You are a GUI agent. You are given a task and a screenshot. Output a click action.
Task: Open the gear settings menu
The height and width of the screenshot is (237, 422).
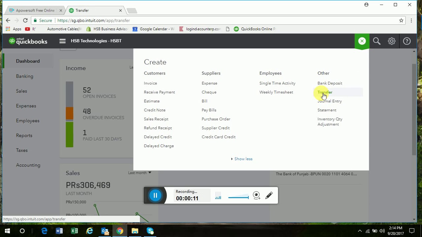click(x=392, y=41)
